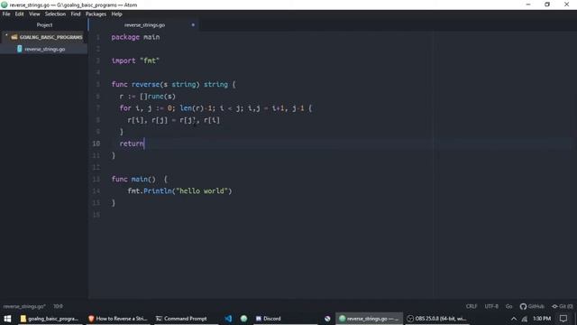The image size is (577, 325).
Task: Click the 'func main()' declaration
Action: click(140, 179)
